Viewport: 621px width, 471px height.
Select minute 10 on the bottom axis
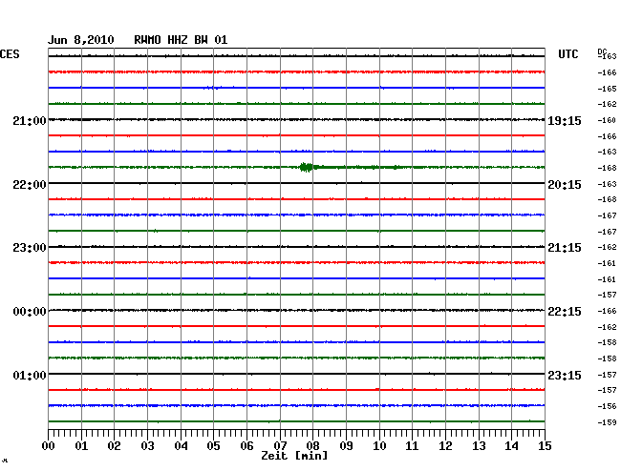click(379, 446)
